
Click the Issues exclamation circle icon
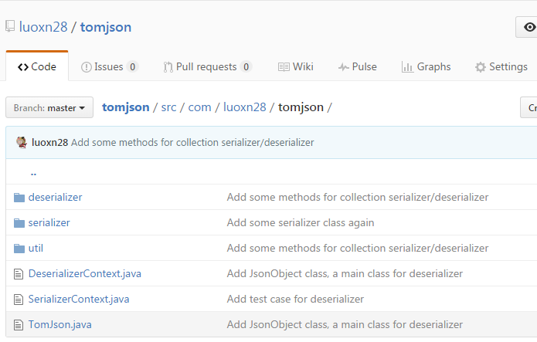click(87, 67)
